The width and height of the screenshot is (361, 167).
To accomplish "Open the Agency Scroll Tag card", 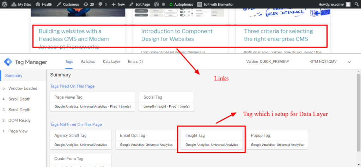I will click(x=81, y=140).
